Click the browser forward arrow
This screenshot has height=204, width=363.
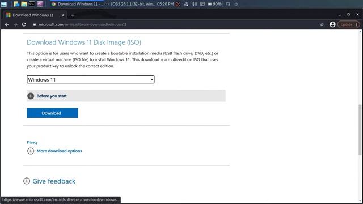coord(15,24)
